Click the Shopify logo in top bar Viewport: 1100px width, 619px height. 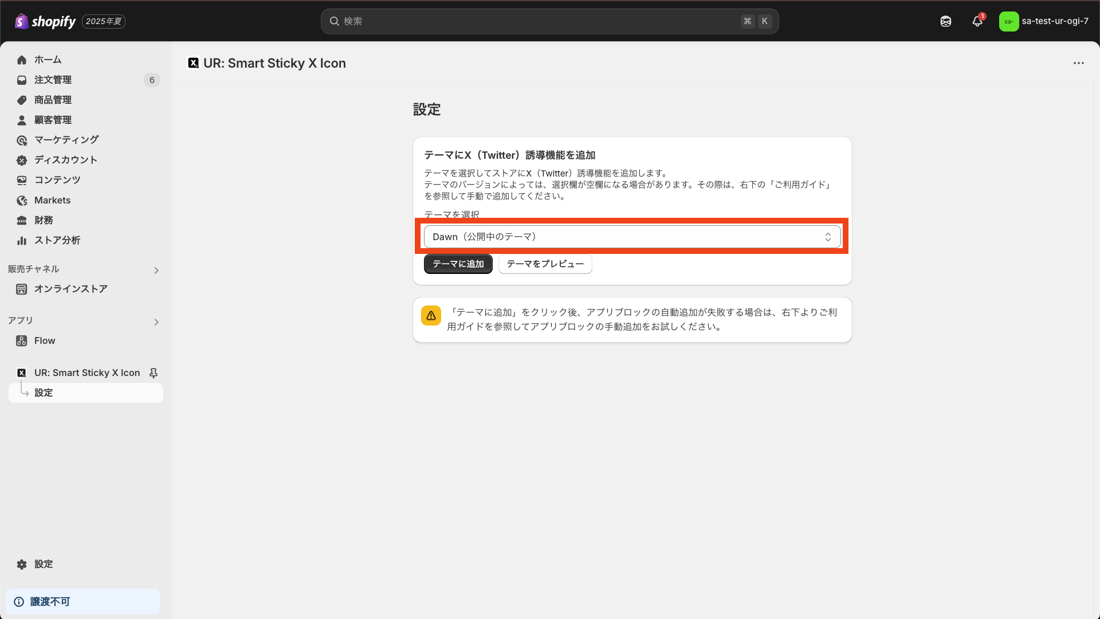click(45, 21)
